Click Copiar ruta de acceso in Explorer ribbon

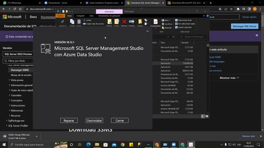click(x=94, y=24)
